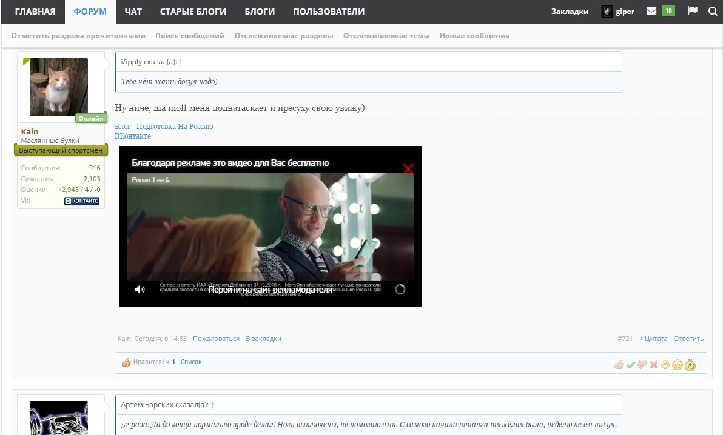Open the inbox envelope icon
This screenshot has width=723, height=435.
pyautogui.click(x=651, y=11)
